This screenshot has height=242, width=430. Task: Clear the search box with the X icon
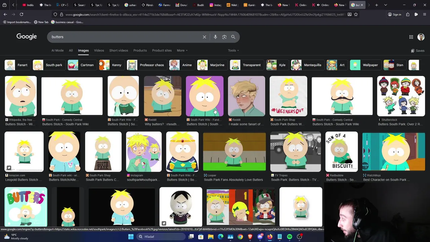204,37
